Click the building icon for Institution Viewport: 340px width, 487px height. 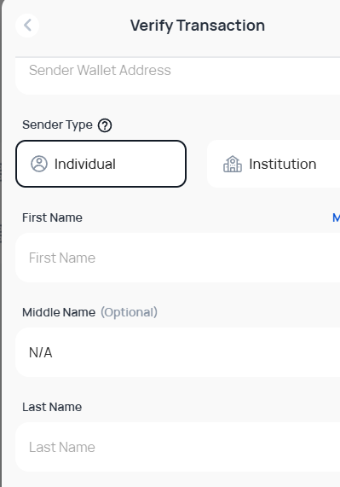[233, 164]
